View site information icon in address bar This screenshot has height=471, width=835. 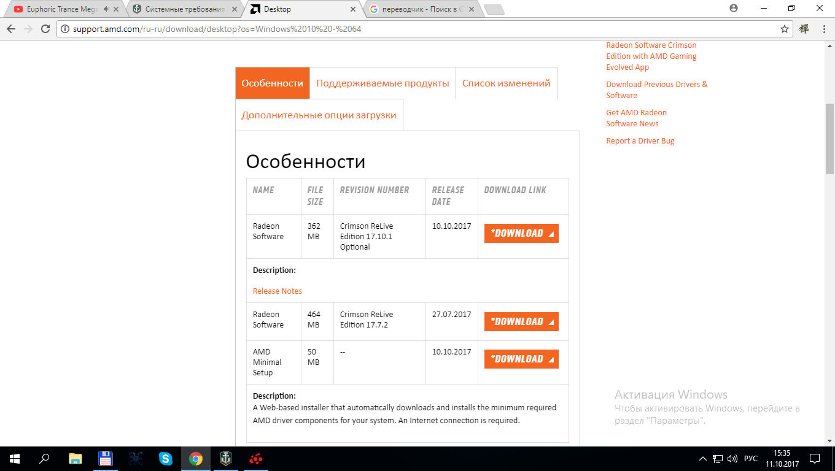[x=65, y=29]
